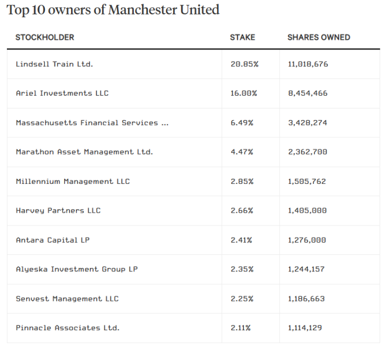This screenshot has width=385, height=350.
Task: Select the 16.00% stake value
Action: click(244, 93)
